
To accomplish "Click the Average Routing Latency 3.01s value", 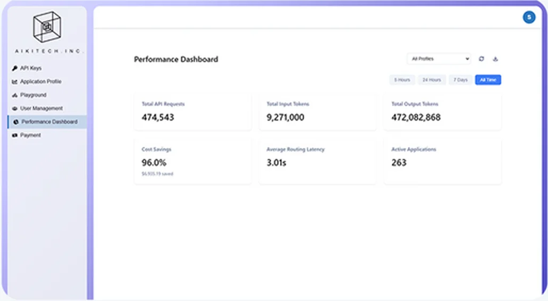I will click(277, 163).
